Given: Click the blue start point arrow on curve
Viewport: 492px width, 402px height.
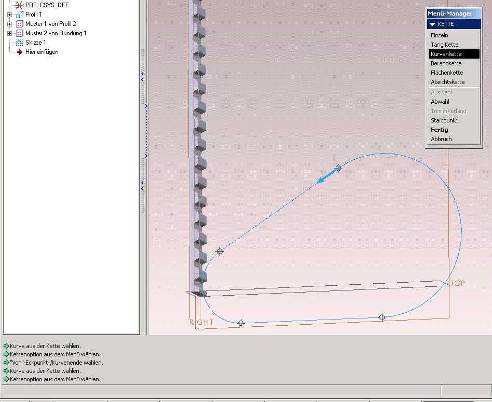Looking at the screenshot, I should pos(326,176).
